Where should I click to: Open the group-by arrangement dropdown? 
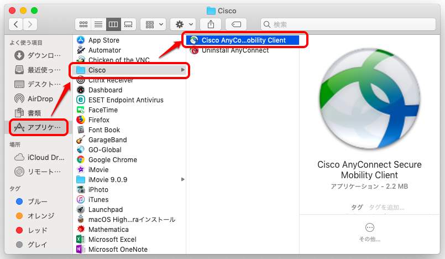154,24
